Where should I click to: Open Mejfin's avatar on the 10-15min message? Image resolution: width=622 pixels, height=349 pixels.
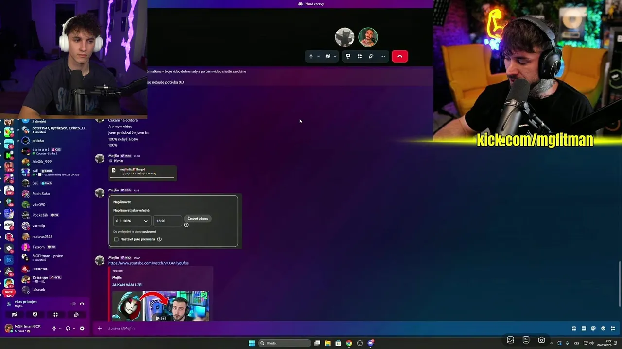[x=100, y=159]
